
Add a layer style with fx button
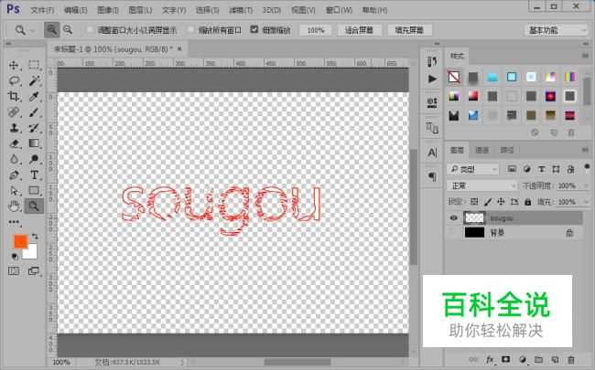490,359
